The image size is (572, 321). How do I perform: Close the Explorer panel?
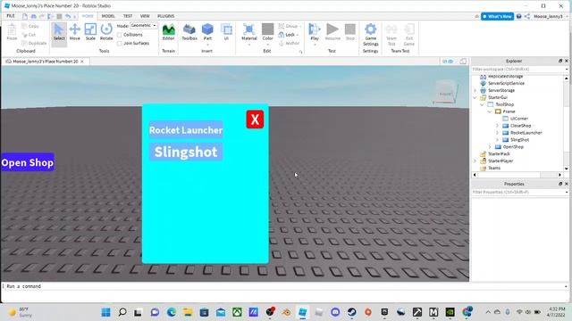(x=567, y=61)
